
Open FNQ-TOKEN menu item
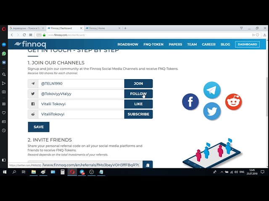(153, 44)
